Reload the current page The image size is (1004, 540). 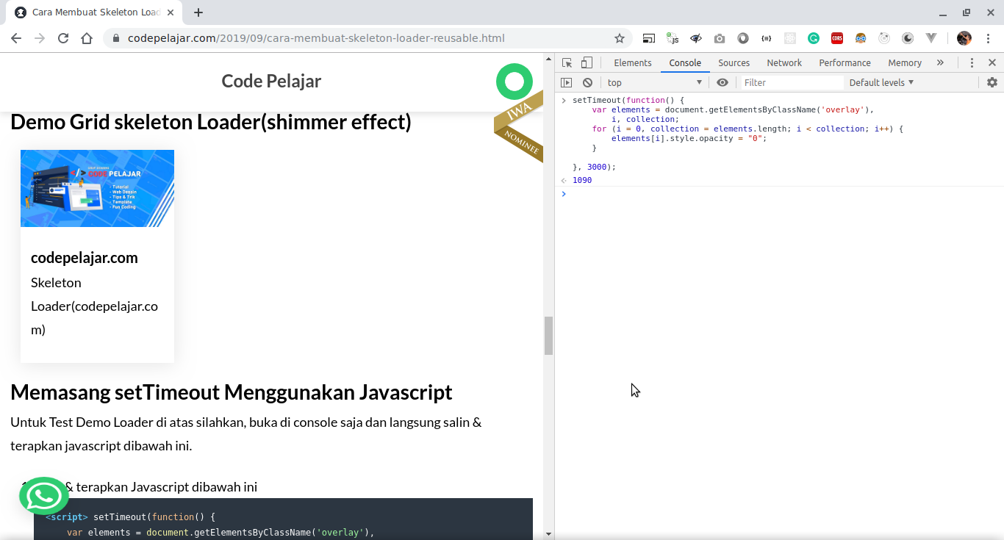click(63, 38)
